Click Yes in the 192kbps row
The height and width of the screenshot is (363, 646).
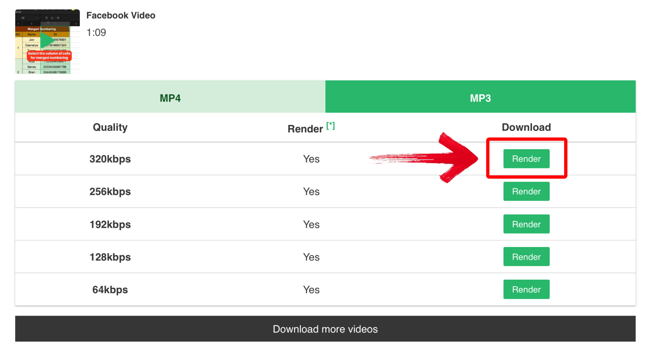[x=311, y=225]
